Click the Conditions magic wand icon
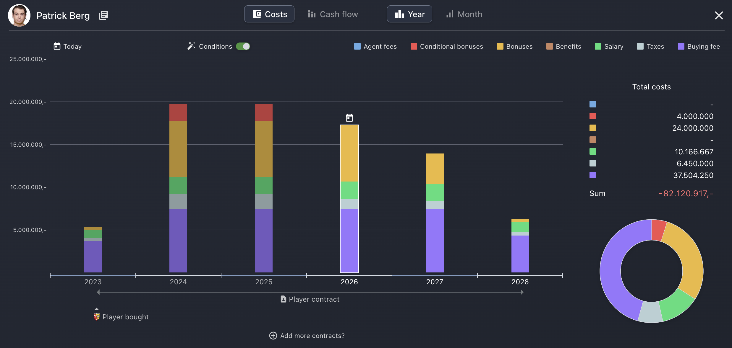 tap(192, 46)
